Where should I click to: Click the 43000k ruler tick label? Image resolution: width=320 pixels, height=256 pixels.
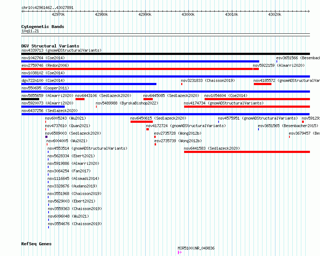coord(188,14)
